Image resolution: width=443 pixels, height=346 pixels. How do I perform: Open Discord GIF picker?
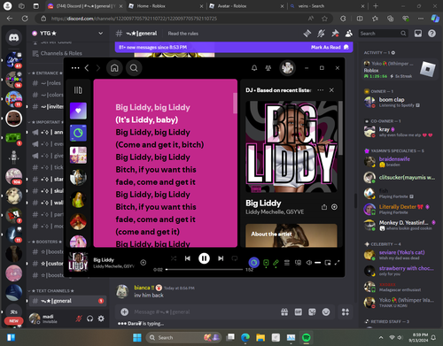point(299,311)
